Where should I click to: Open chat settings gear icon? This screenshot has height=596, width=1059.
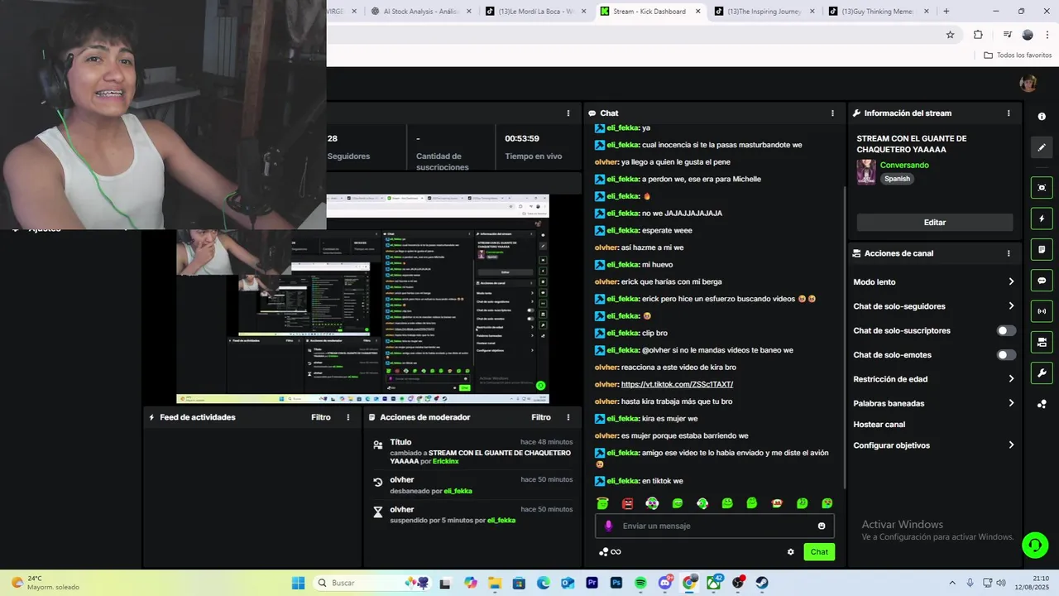pyautogui.click(x=790, y=552)
